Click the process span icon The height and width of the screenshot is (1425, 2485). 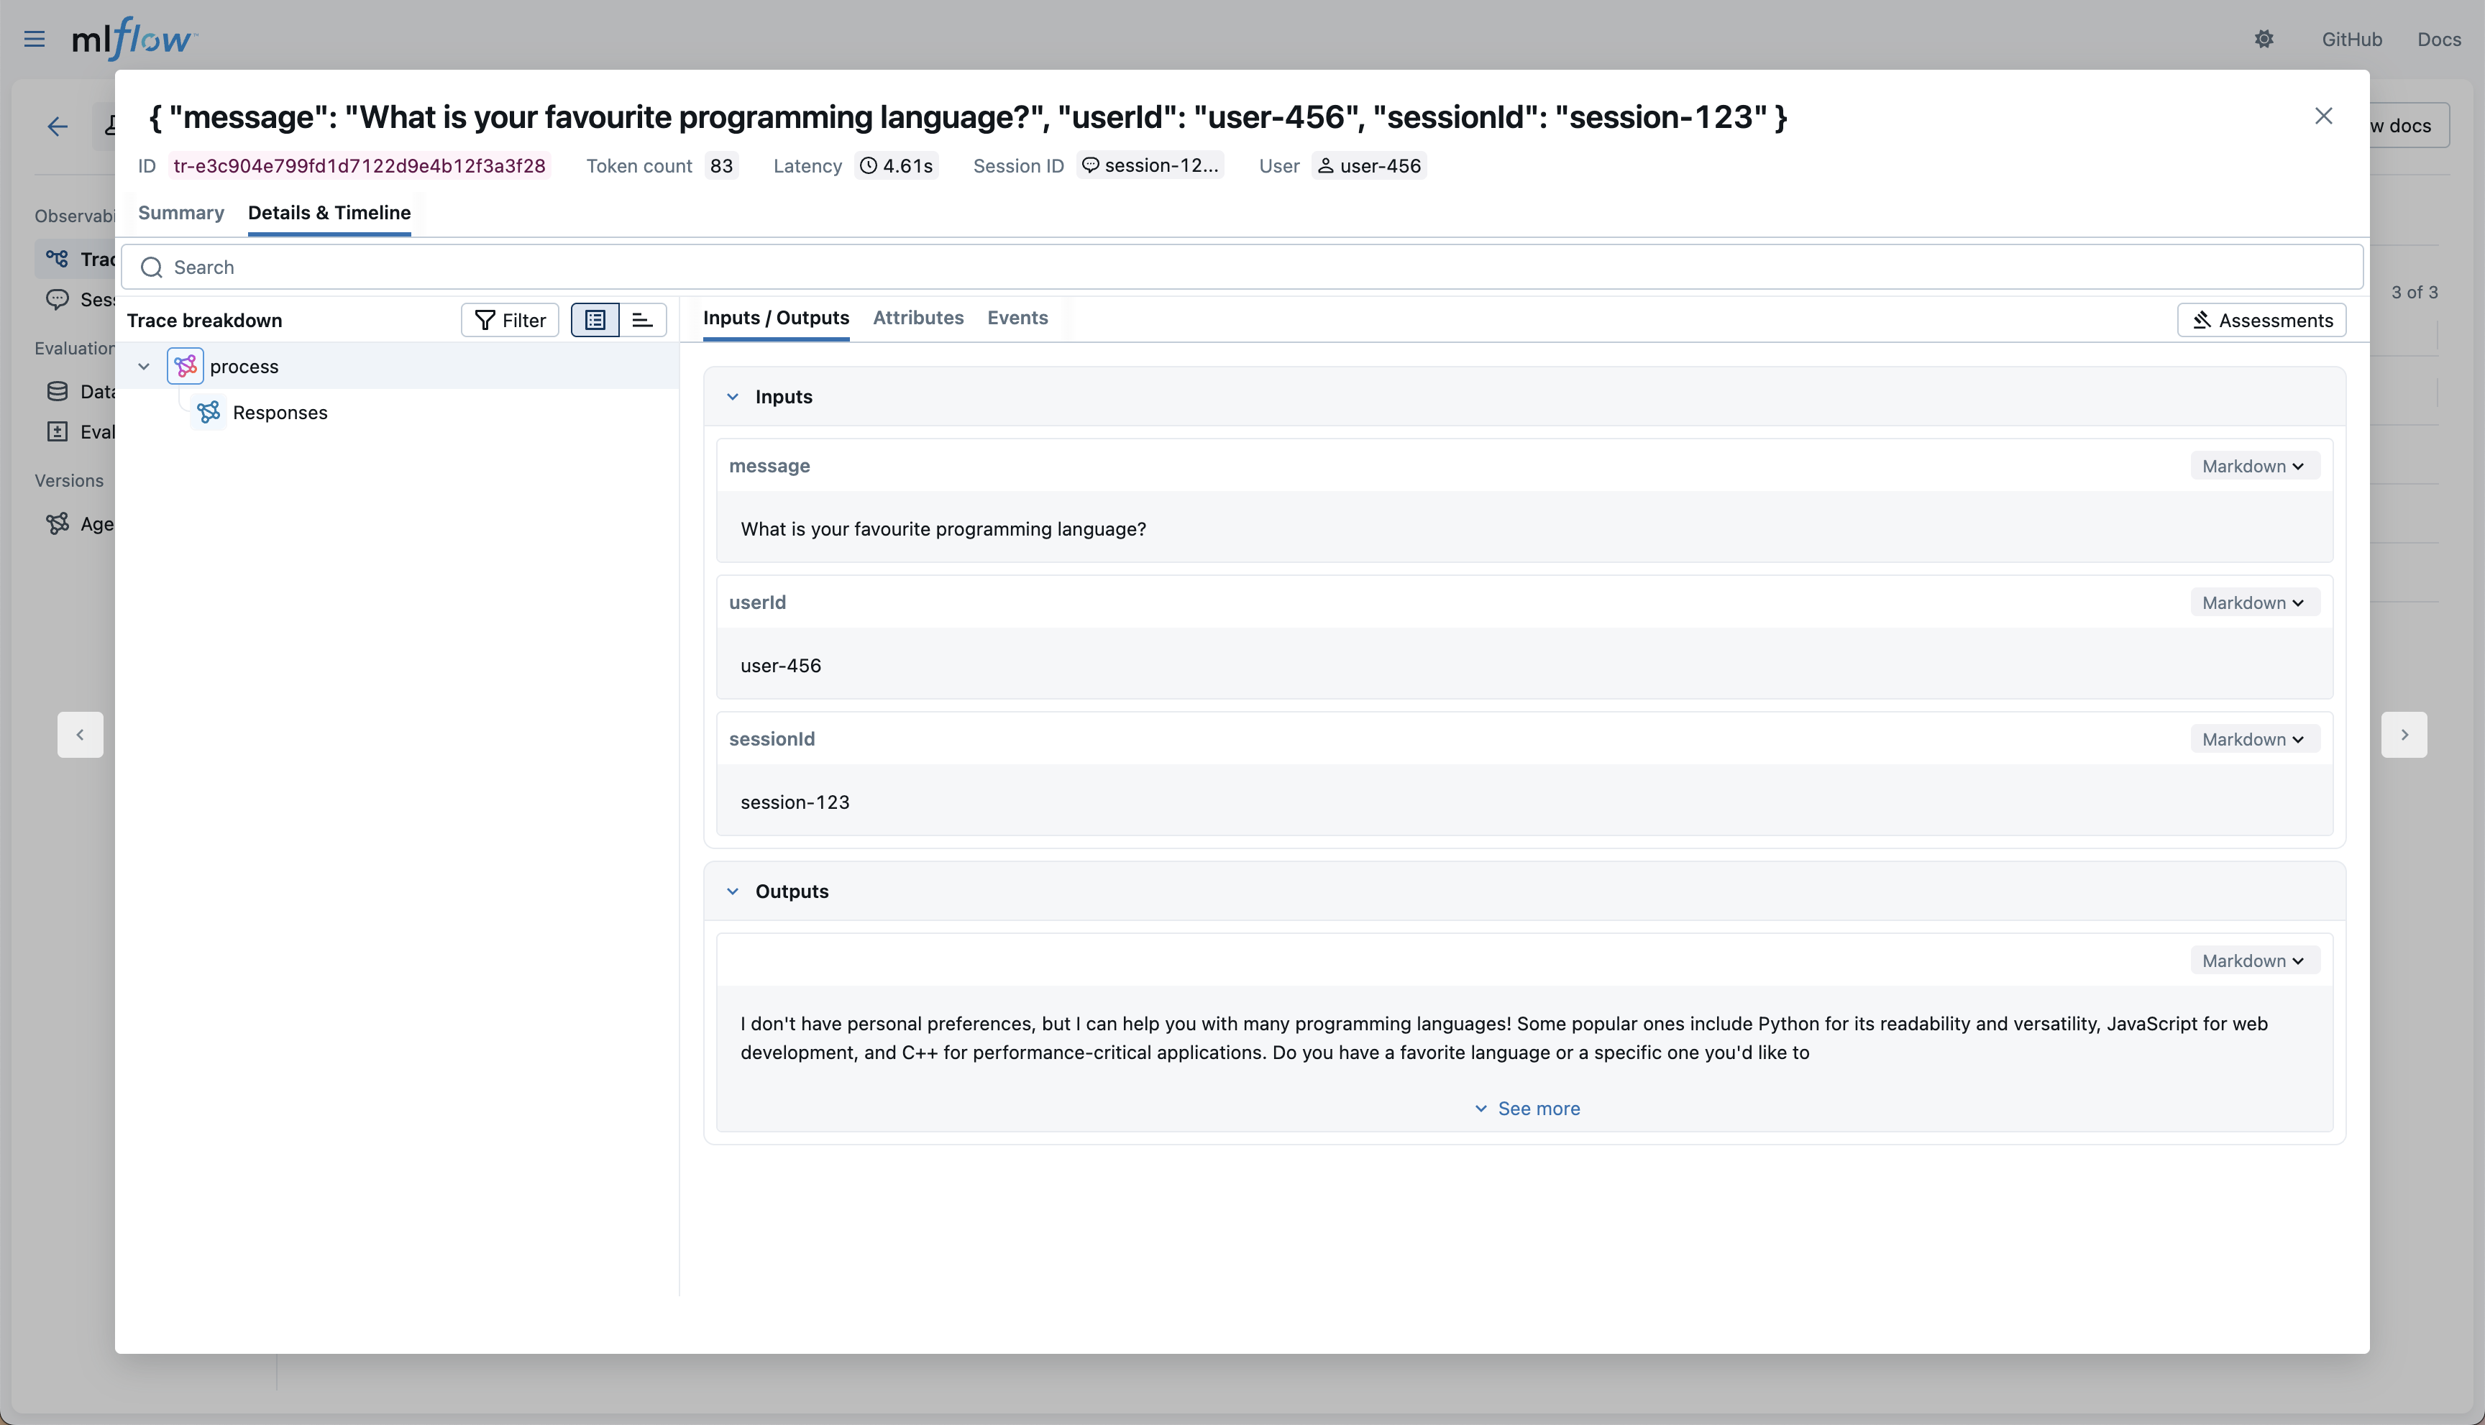click(185, 366)
